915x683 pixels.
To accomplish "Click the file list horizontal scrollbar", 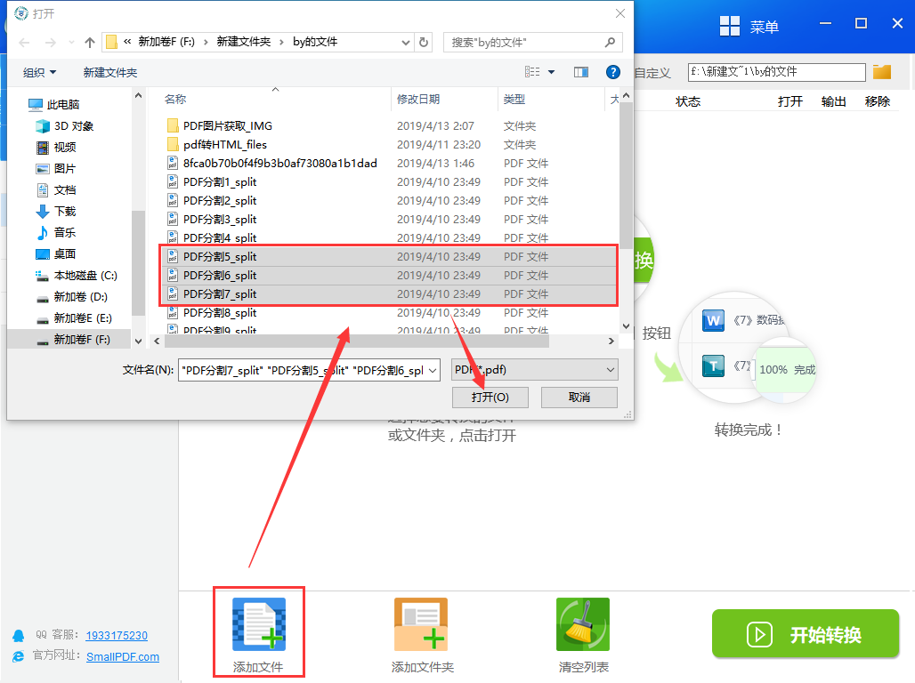I will coord(357,341).
